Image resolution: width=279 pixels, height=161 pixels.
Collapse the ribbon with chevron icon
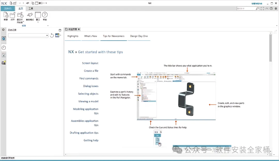pyautogui.click(x=267, y=9)
